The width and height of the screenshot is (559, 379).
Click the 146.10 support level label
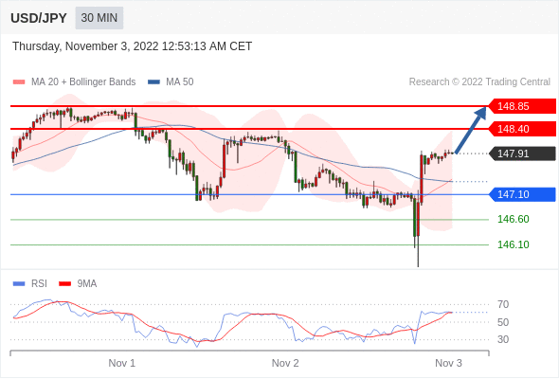click(514, 244)
